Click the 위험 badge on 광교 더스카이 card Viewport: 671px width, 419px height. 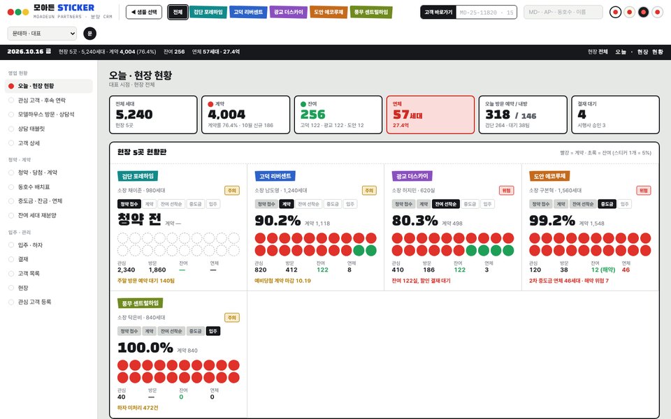[506, 190]
